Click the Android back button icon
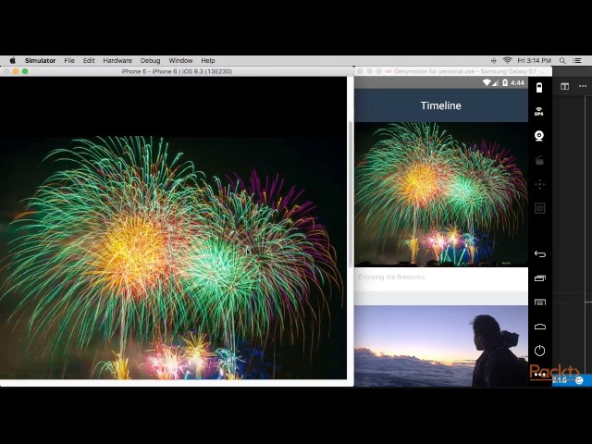Viewport: 592px width, 444px height. pyautogui.click(x=540, y=254)
